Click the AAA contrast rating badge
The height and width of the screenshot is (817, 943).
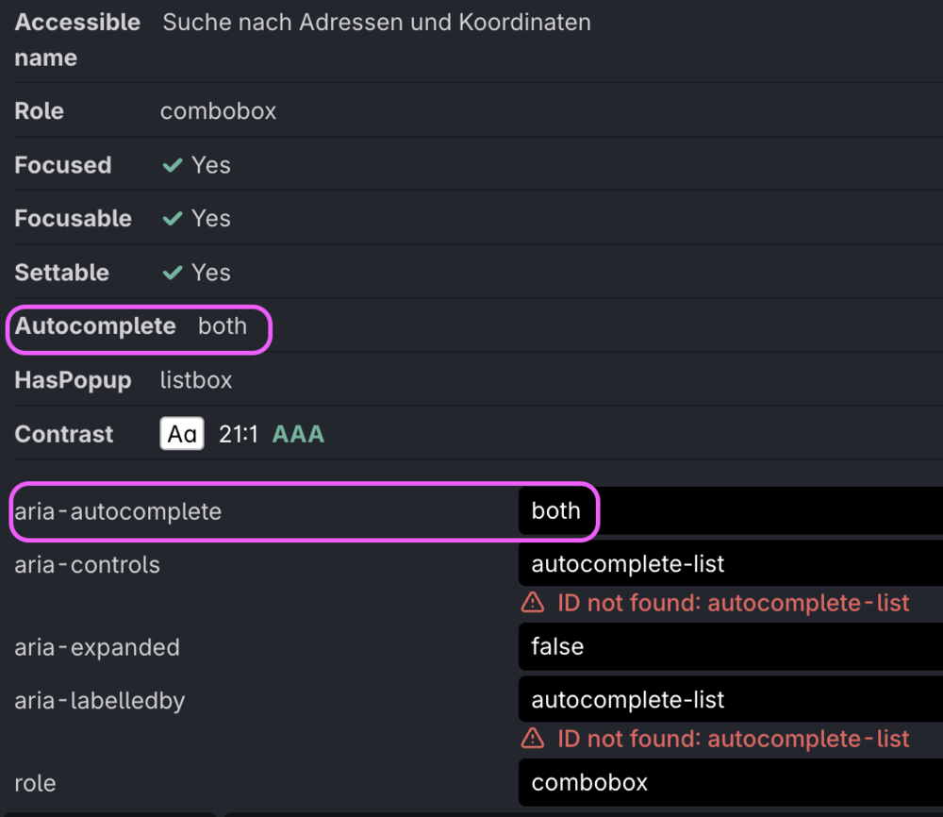tap(298, 433)
